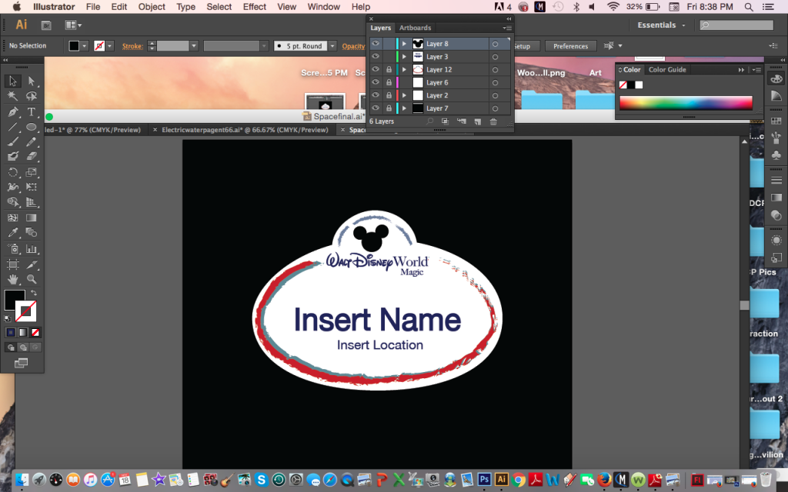Screen dimensions: 788x492
Task: Open the 5 pt. Round brush dropdown
Action: click(x=332, y=46)
